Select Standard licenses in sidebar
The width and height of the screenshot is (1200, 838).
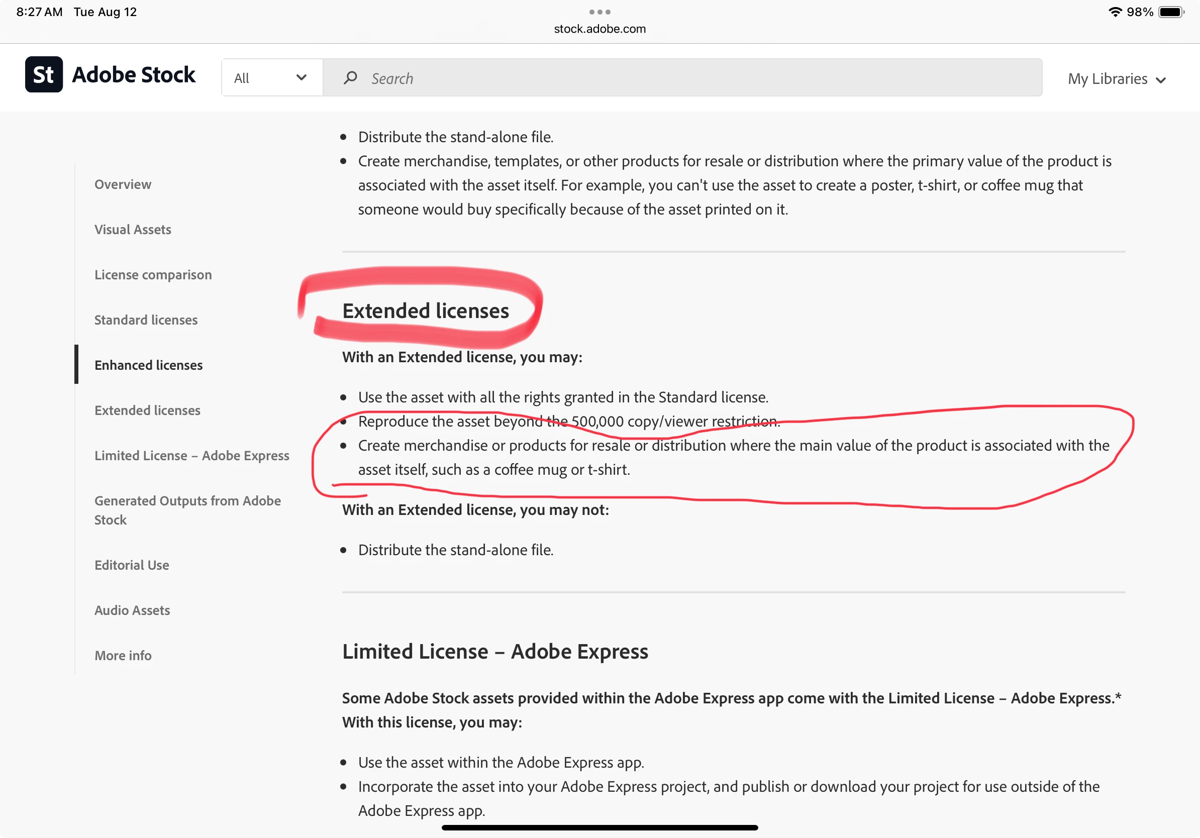(146, 320)
